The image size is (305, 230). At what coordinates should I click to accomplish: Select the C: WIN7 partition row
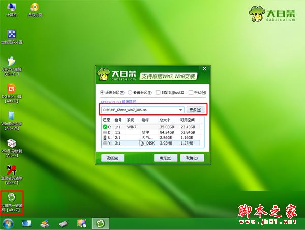pyautogui.click(x=152, y=126)
